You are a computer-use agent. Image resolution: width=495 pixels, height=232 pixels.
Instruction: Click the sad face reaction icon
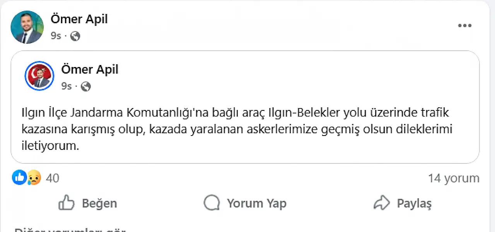point(34,178)
